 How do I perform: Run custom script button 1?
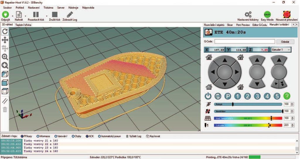(237, 96)
